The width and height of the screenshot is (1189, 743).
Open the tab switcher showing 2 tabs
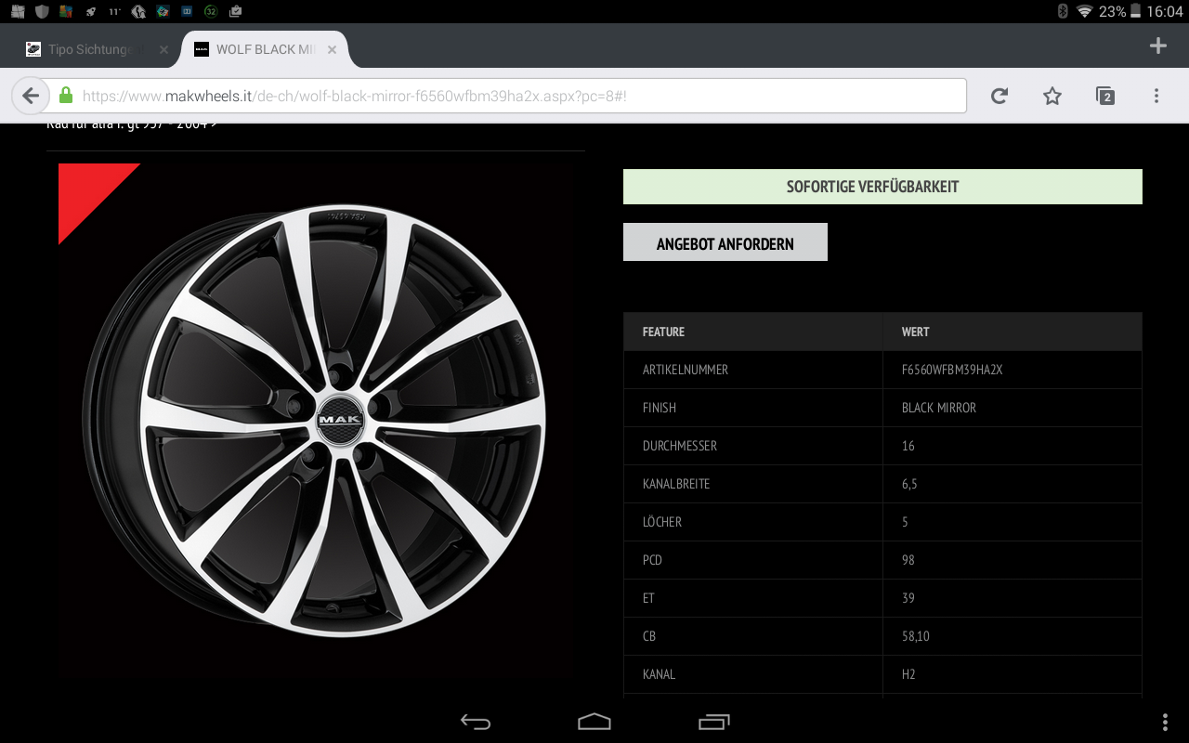tap(1104, 96)
